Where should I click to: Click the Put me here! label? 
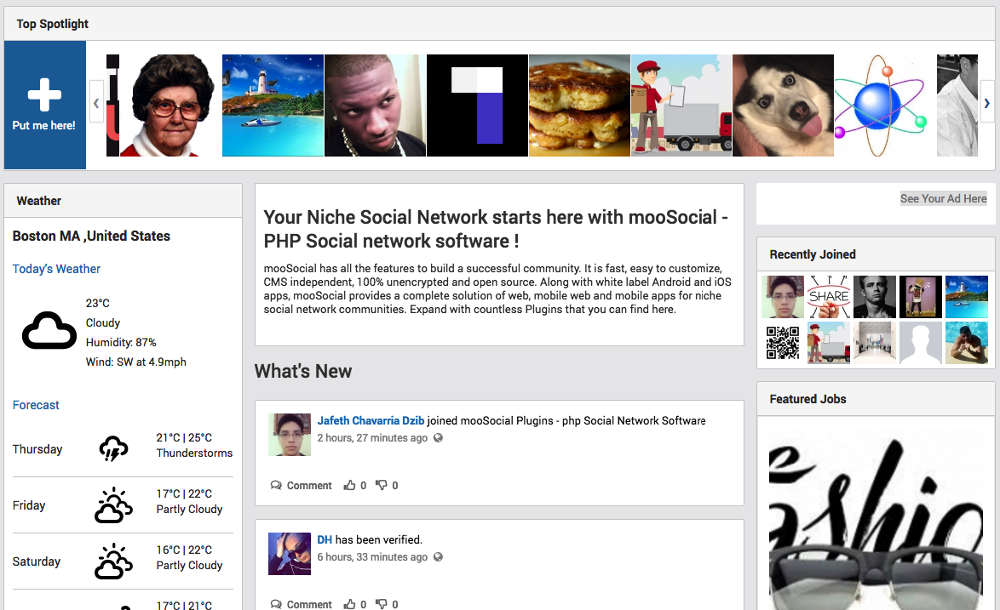44,125
